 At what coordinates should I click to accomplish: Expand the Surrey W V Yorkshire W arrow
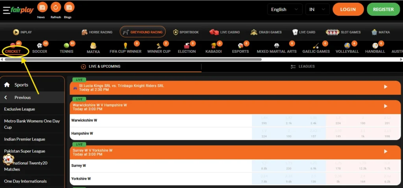click(x=386, y=151)
